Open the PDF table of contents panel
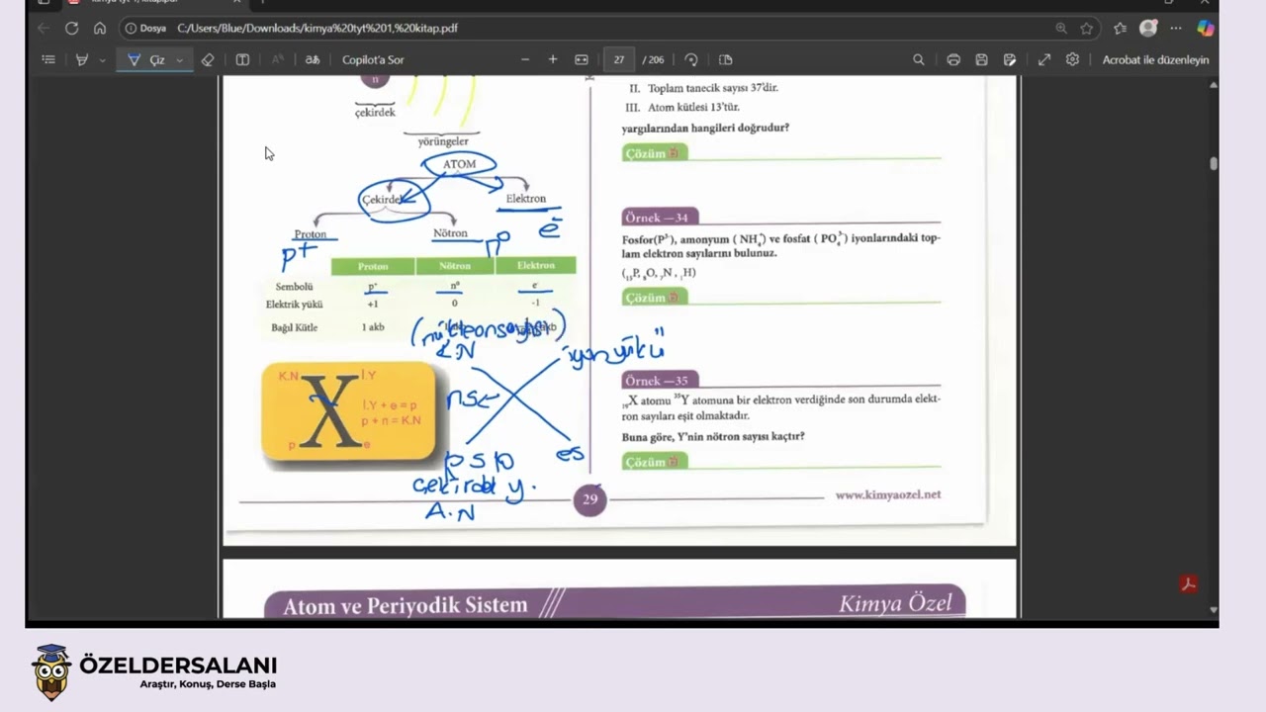 coord(48,59)
